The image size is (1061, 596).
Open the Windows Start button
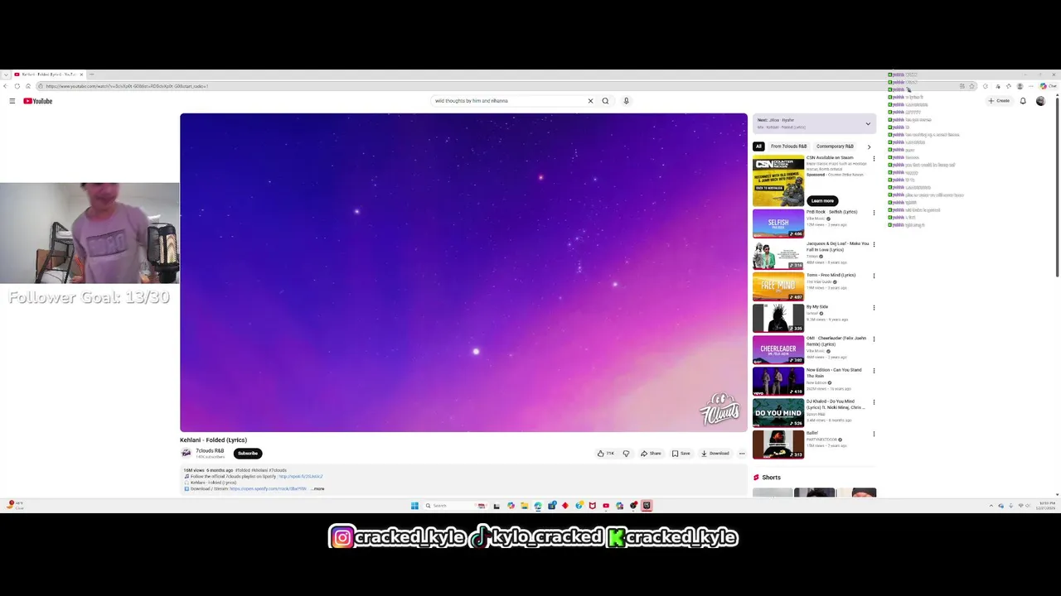coord(414,506)
